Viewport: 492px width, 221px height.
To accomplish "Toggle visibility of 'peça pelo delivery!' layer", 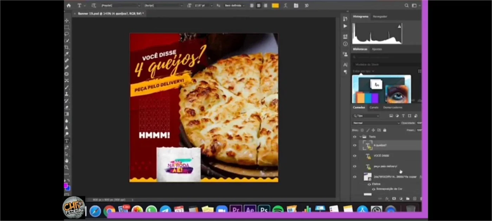I will point(355,166).
